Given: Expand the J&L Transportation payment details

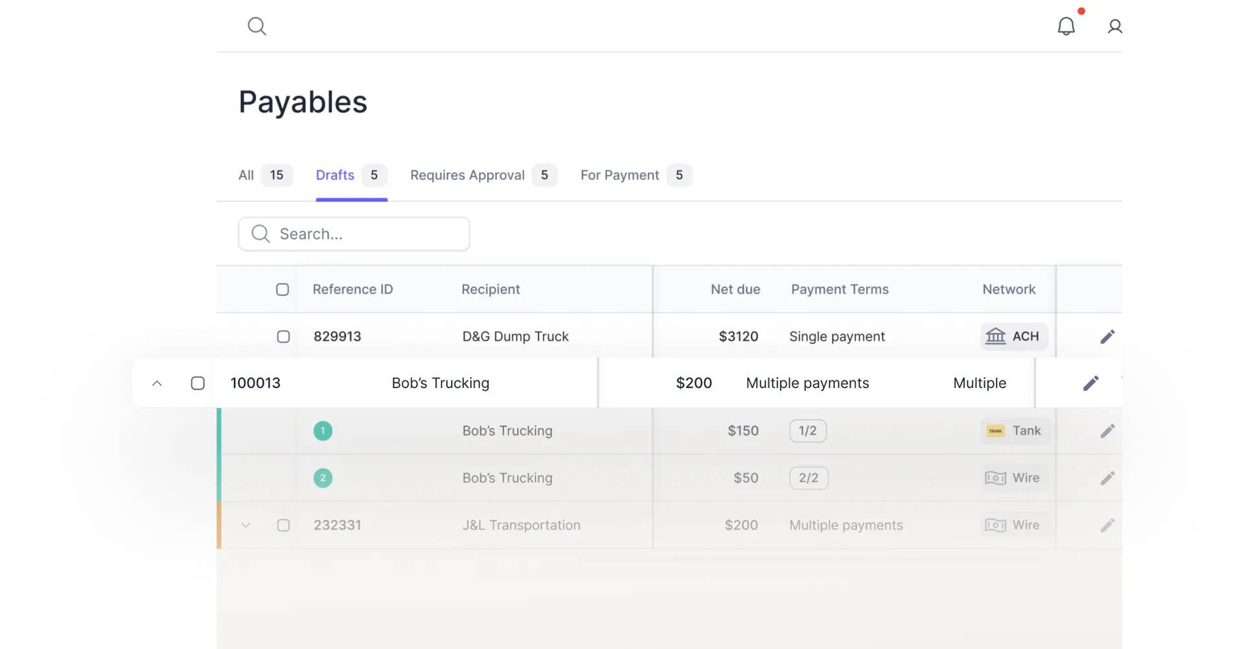Looking at the screenshot, I should [246, 525].
